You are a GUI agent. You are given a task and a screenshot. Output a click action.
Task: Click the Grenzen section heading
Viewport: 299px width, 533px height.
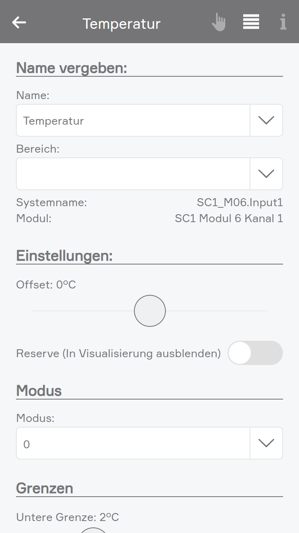45,488
